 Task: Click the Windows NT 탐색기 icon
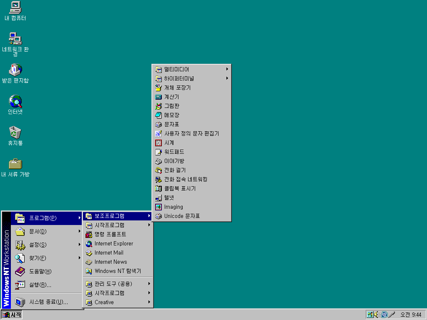pos(89,271)
